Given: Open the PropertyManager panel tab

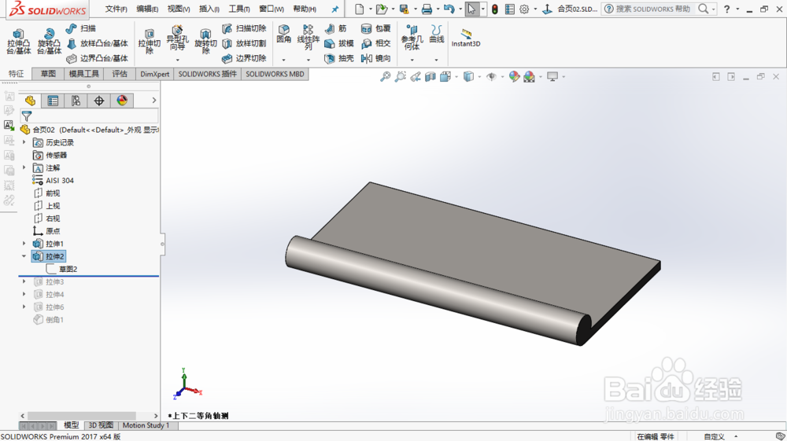Looking at the screenshot, I should [x=53, y=101].
